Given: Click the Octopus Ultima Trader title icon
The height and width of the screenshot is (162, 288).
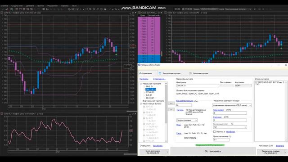Looking at the screenshot, I should (139, 65).
